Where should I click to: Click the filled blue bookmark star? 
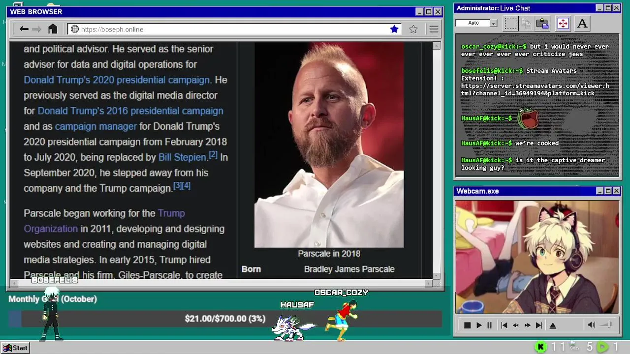coord(394,29)
